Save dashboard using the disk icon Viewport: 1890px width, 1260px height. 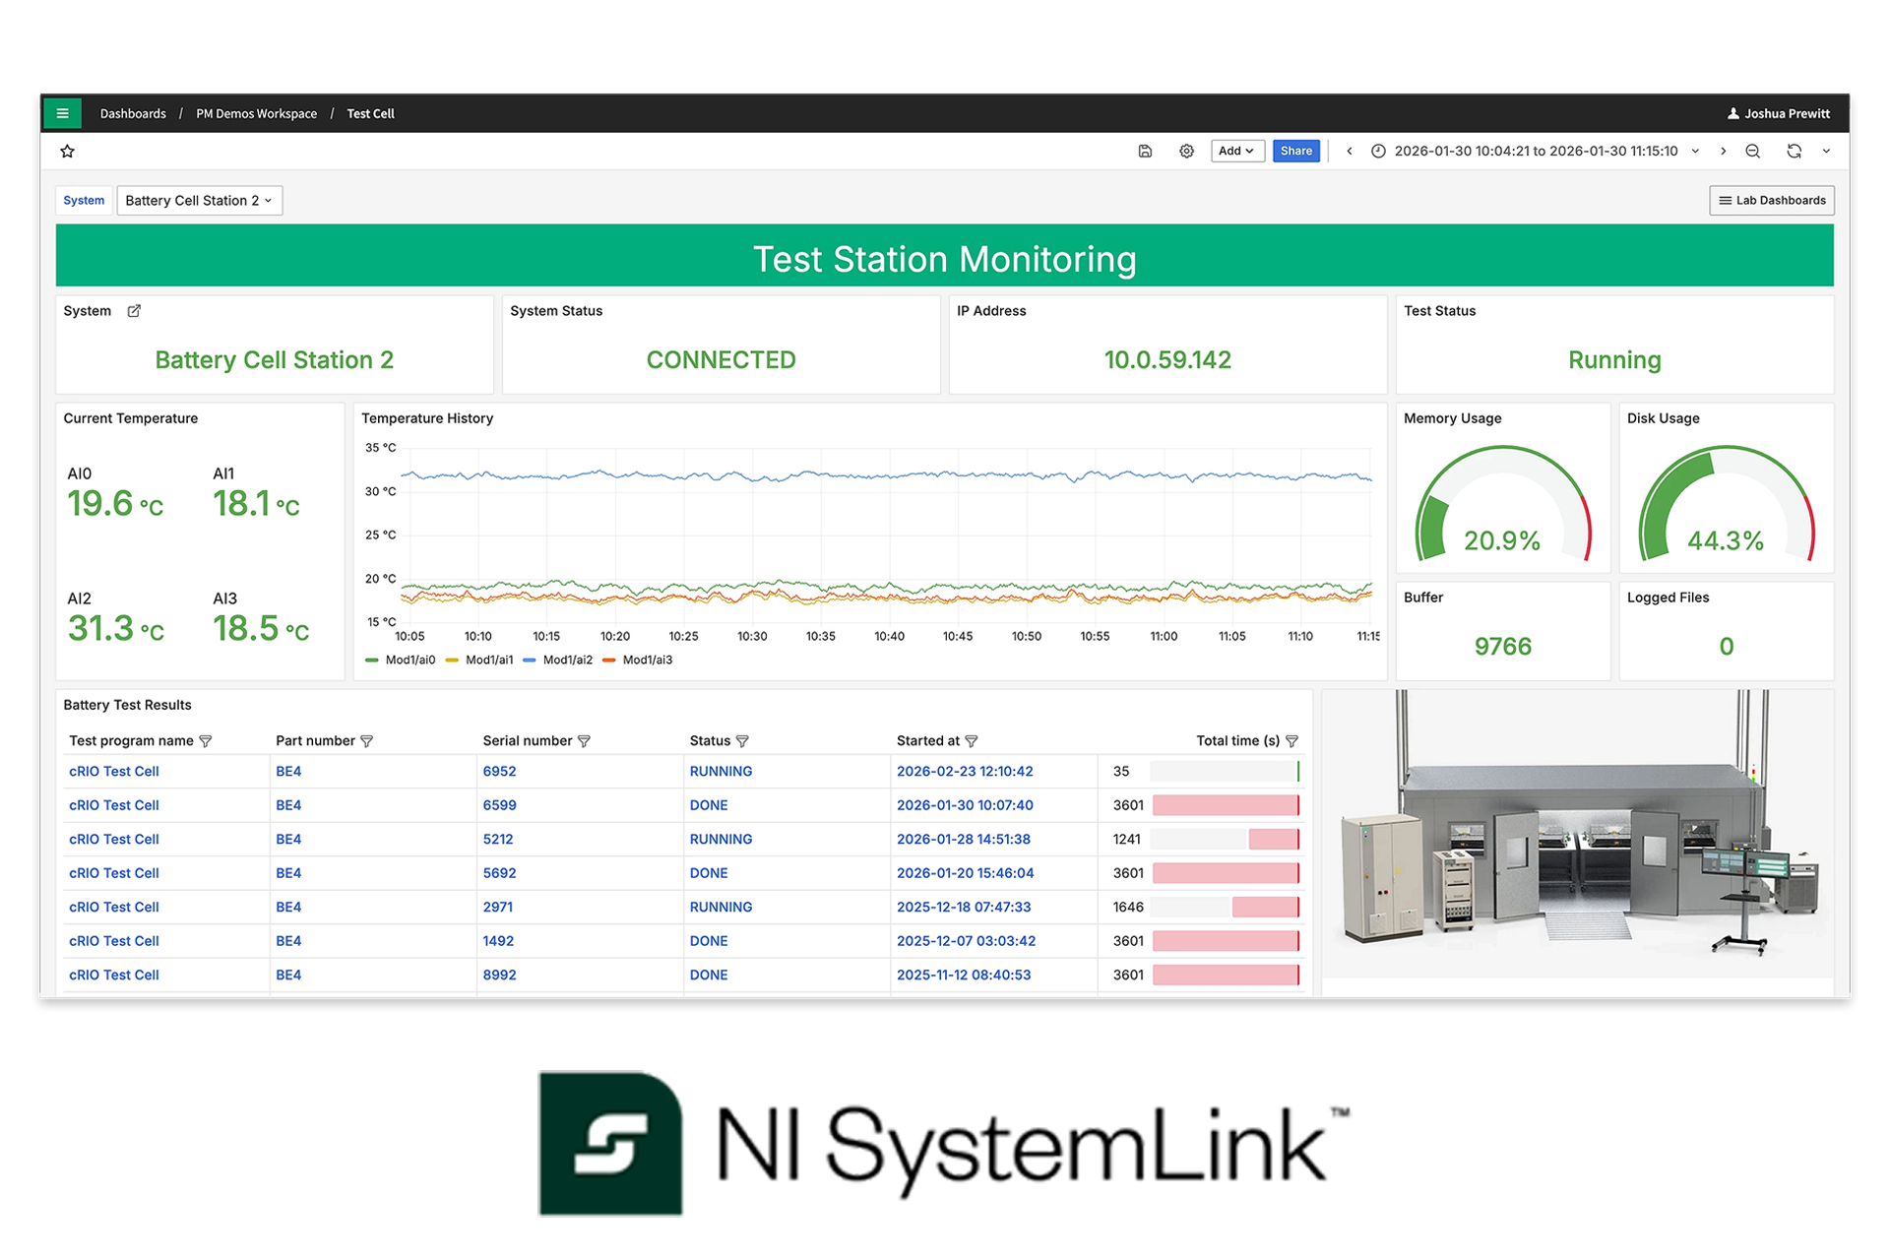pos(1145,151)
